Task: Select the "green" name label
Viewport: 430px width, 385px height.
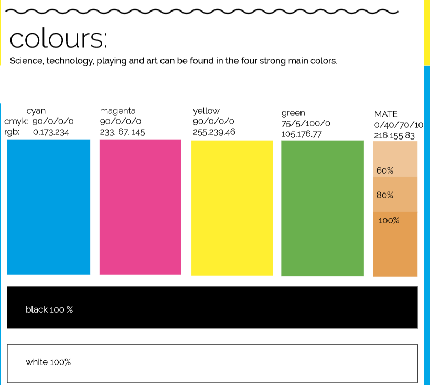Action: pos(293,113)
